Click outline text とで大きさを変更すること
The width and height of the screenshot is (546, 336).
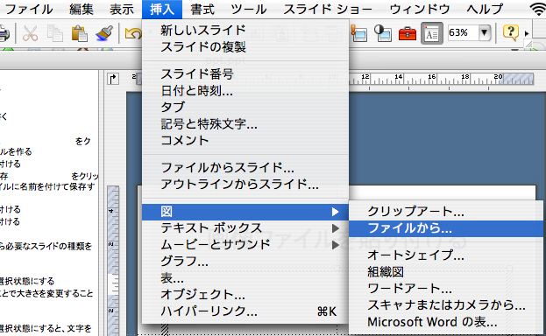[46, 294]
